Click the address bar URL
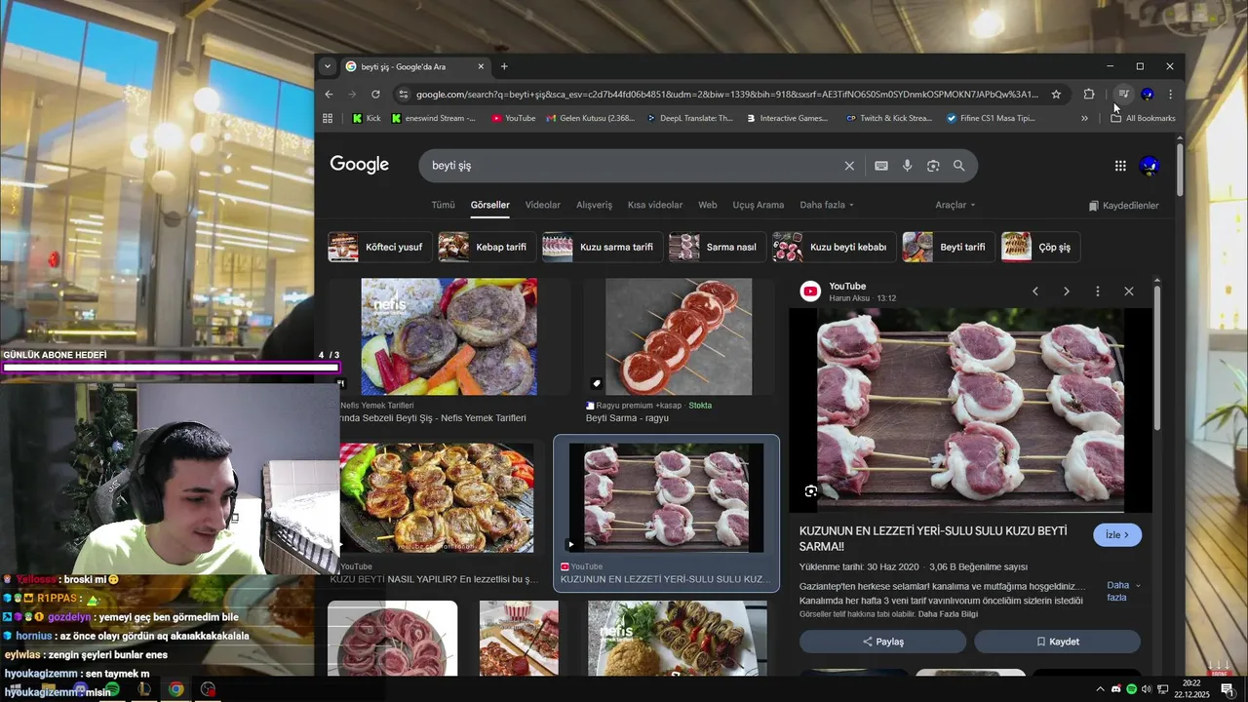This screenshot has width=1248, height=702. click(726, 95)
